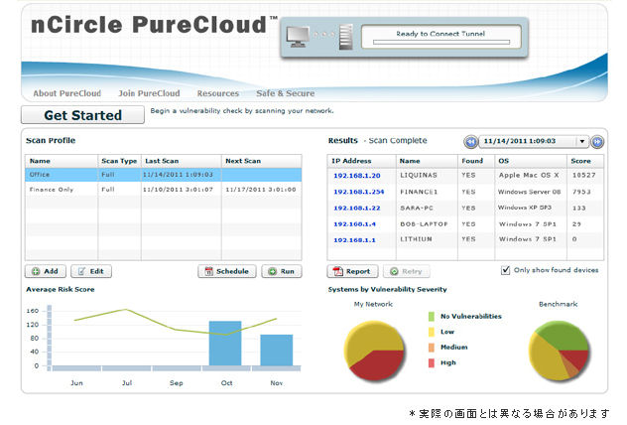
Task: Click the Nov bar in risk chart
Action: [277, 351]
